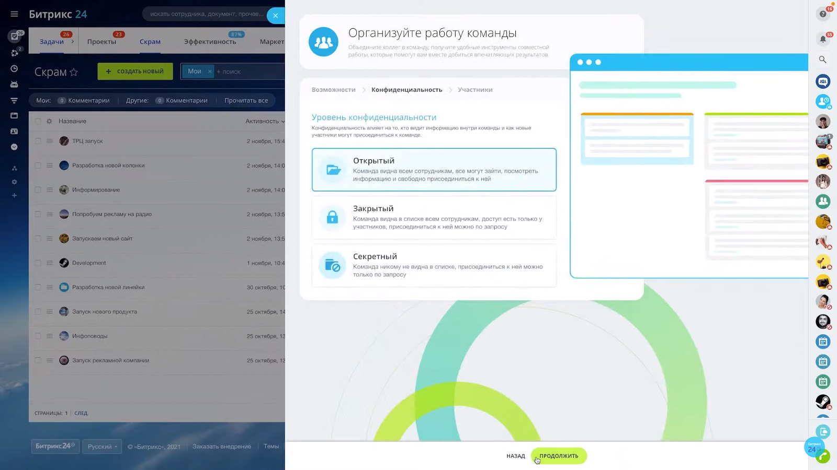Check the box for Разработка новой колонки

click(x=38, y=166)
